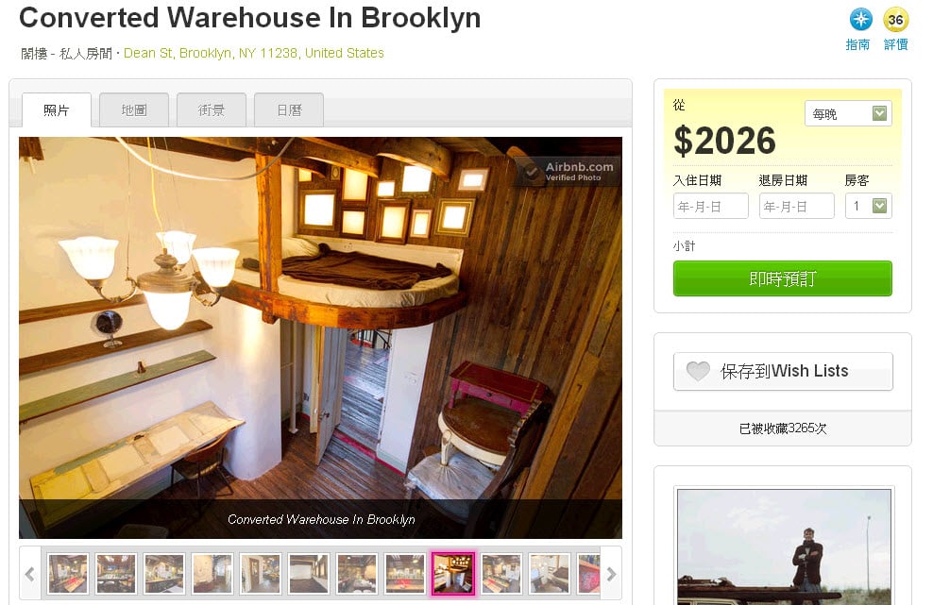
Task: Select the pink-highlighted active thumbnail
Action: point(453,574)
